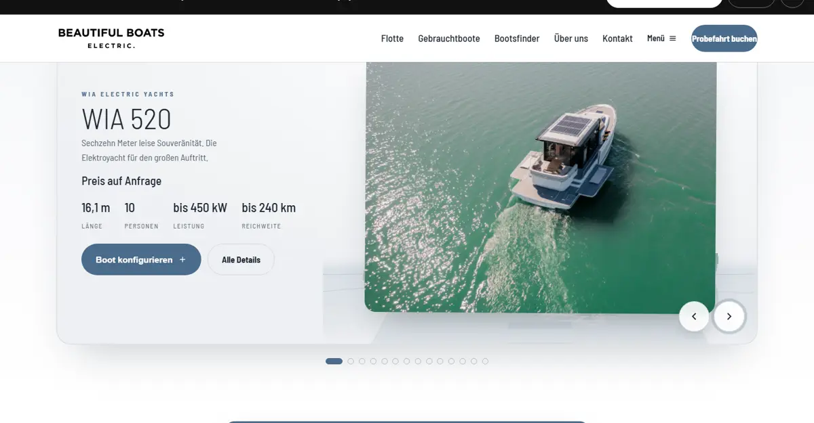Click the Boot konfigurieren button

click(x=141, y=260)
